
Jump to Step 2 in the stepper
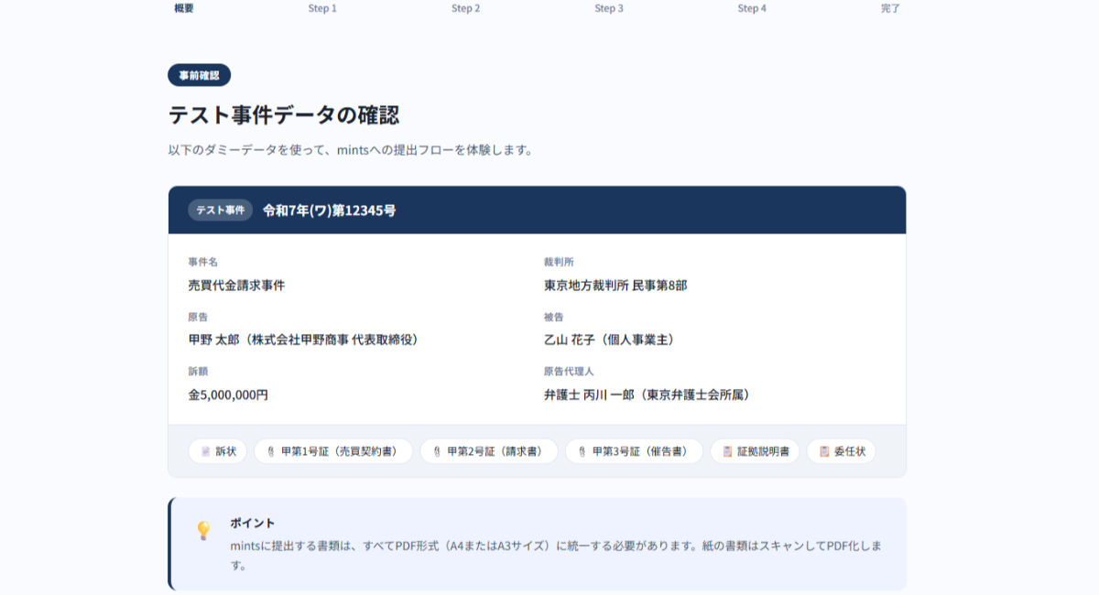465,8
